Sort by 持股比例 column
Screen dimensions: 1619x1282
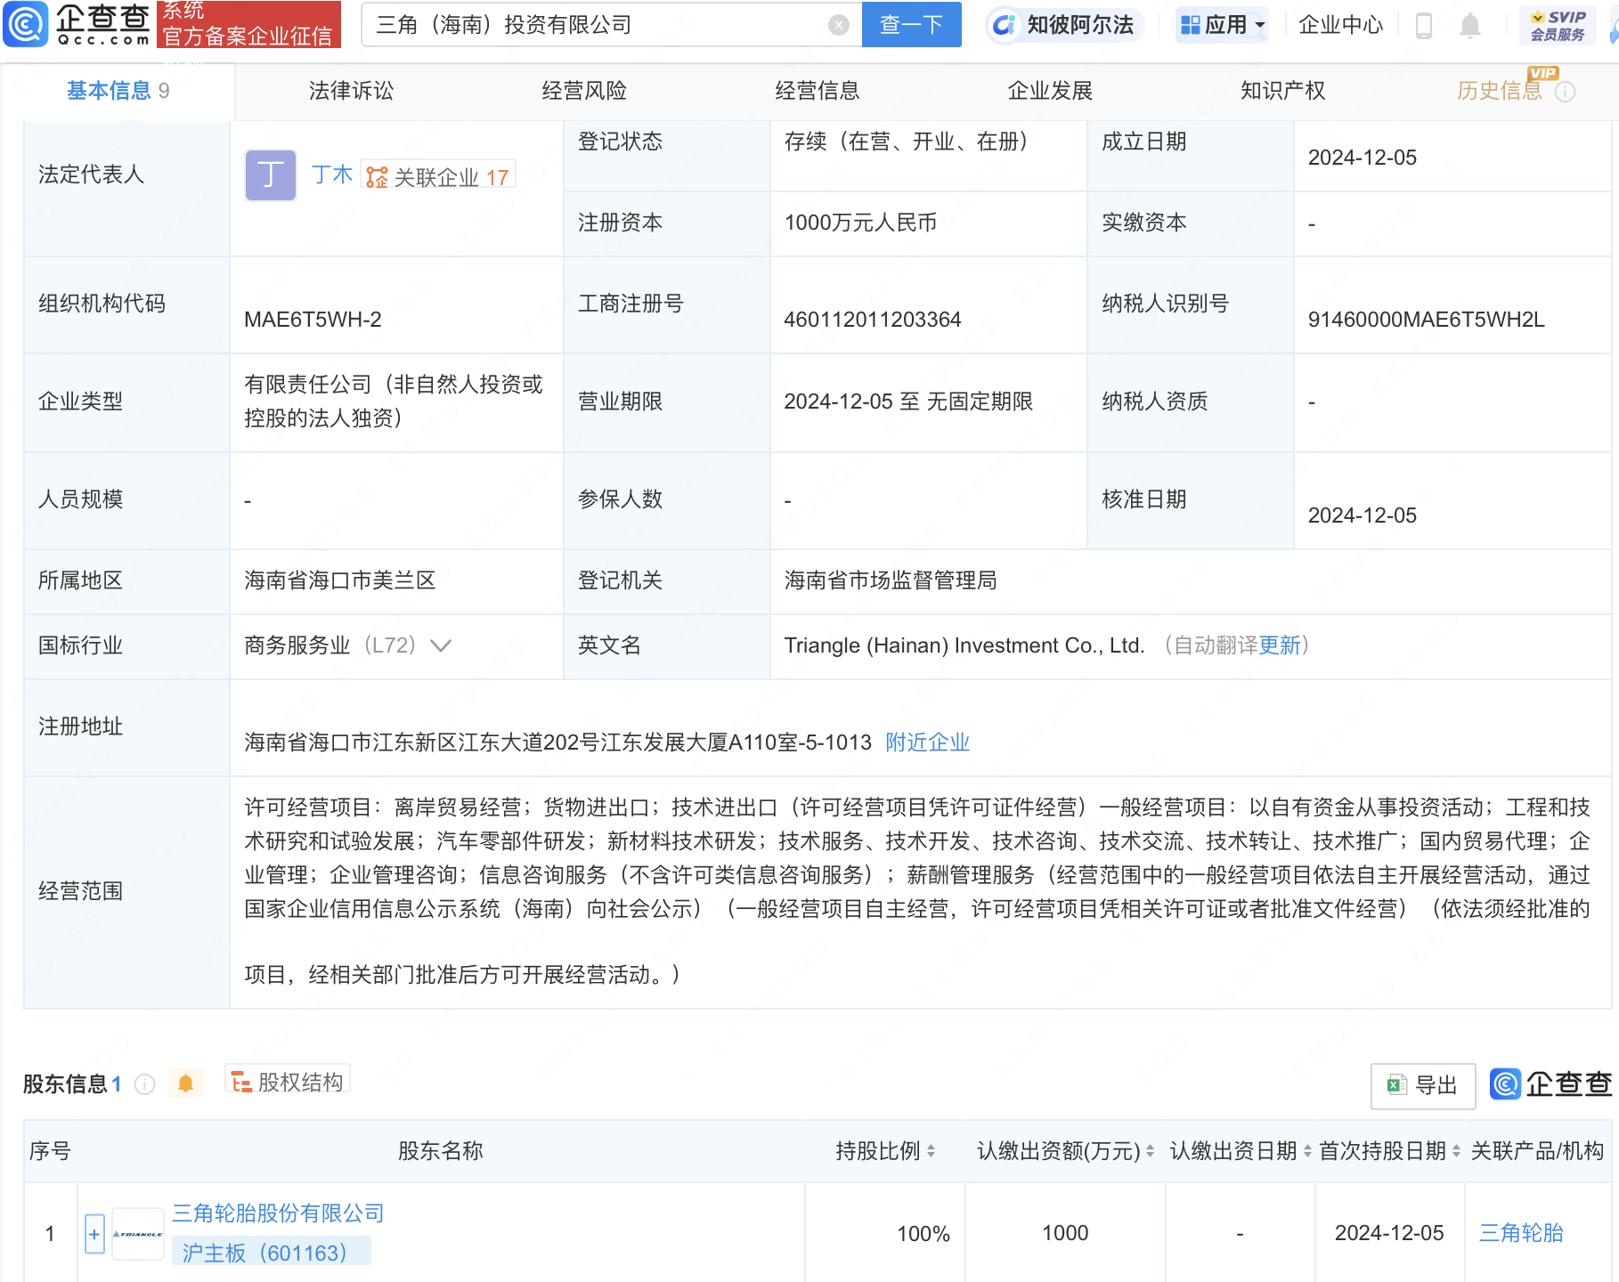885,1151
